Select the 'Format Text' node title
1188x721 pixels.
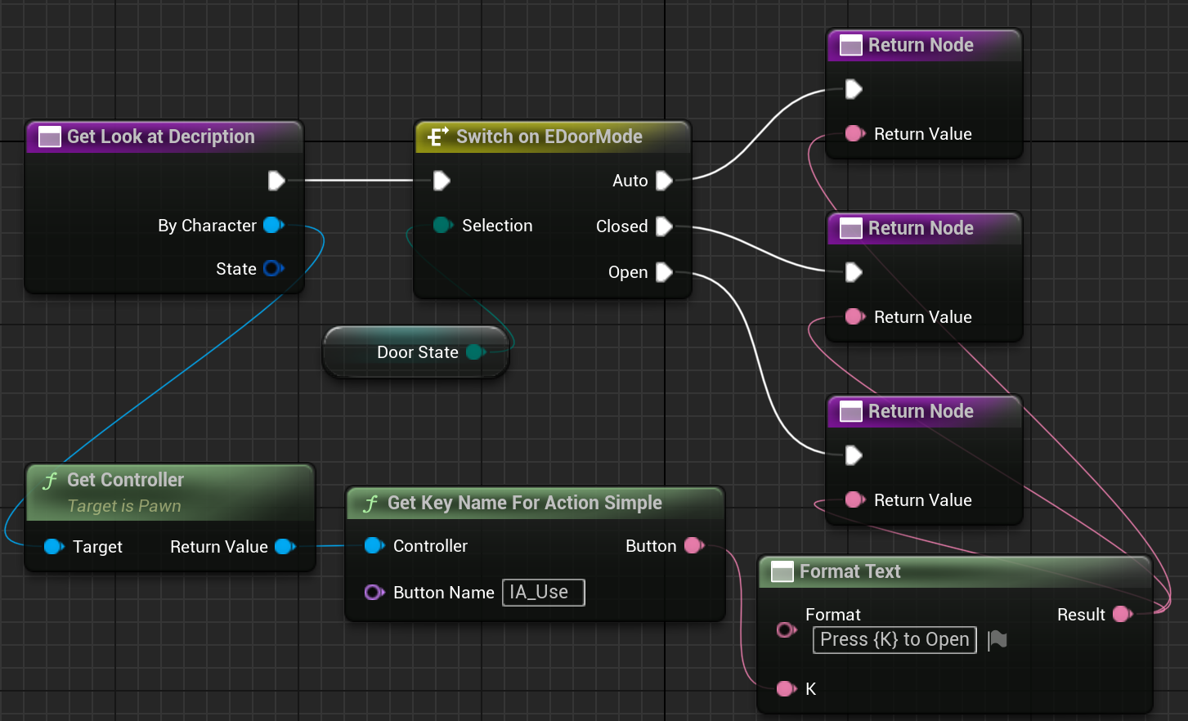pos(850,571)
